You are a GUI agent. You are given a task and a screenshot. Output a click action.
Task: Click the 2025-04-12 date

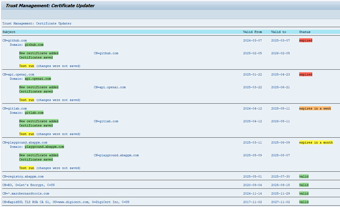click(x=253, y=121)
